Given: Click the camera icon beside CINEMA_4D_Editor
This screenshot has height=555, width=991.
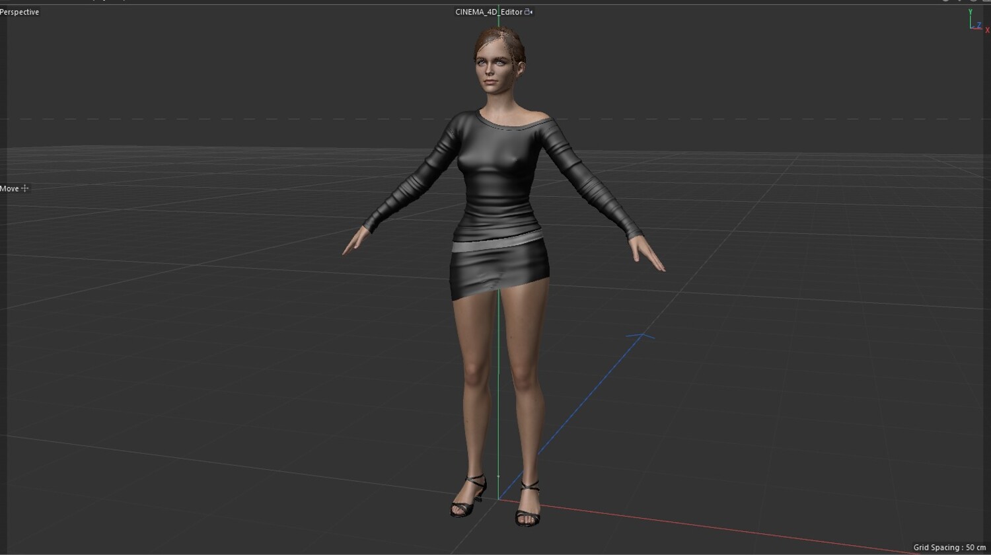Looking at the screenshot, I should [529, 12].
